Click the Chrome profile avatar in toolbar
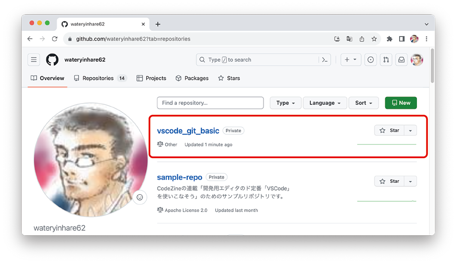 click(414, 39)
